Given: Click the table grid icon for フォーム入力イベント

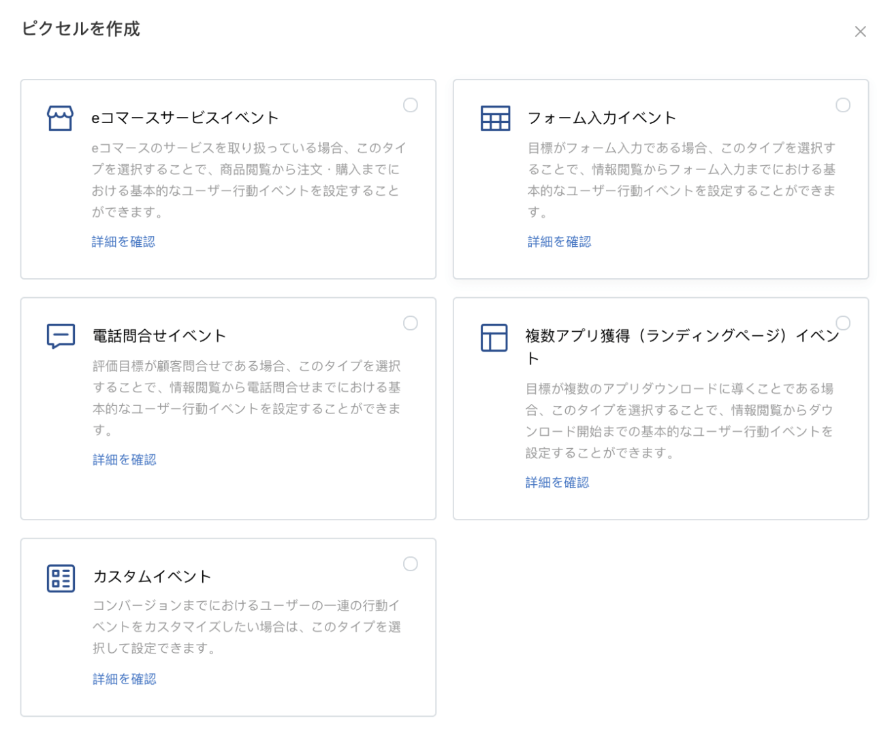Looking at the screenshot, I should (495, 118).
